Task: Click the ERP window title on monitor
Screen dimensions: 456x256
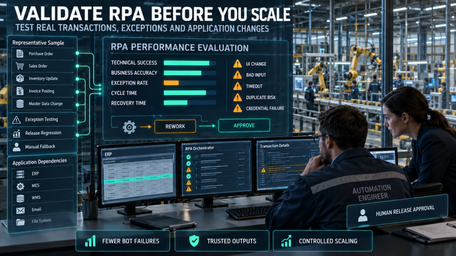Action: [108, 154]
